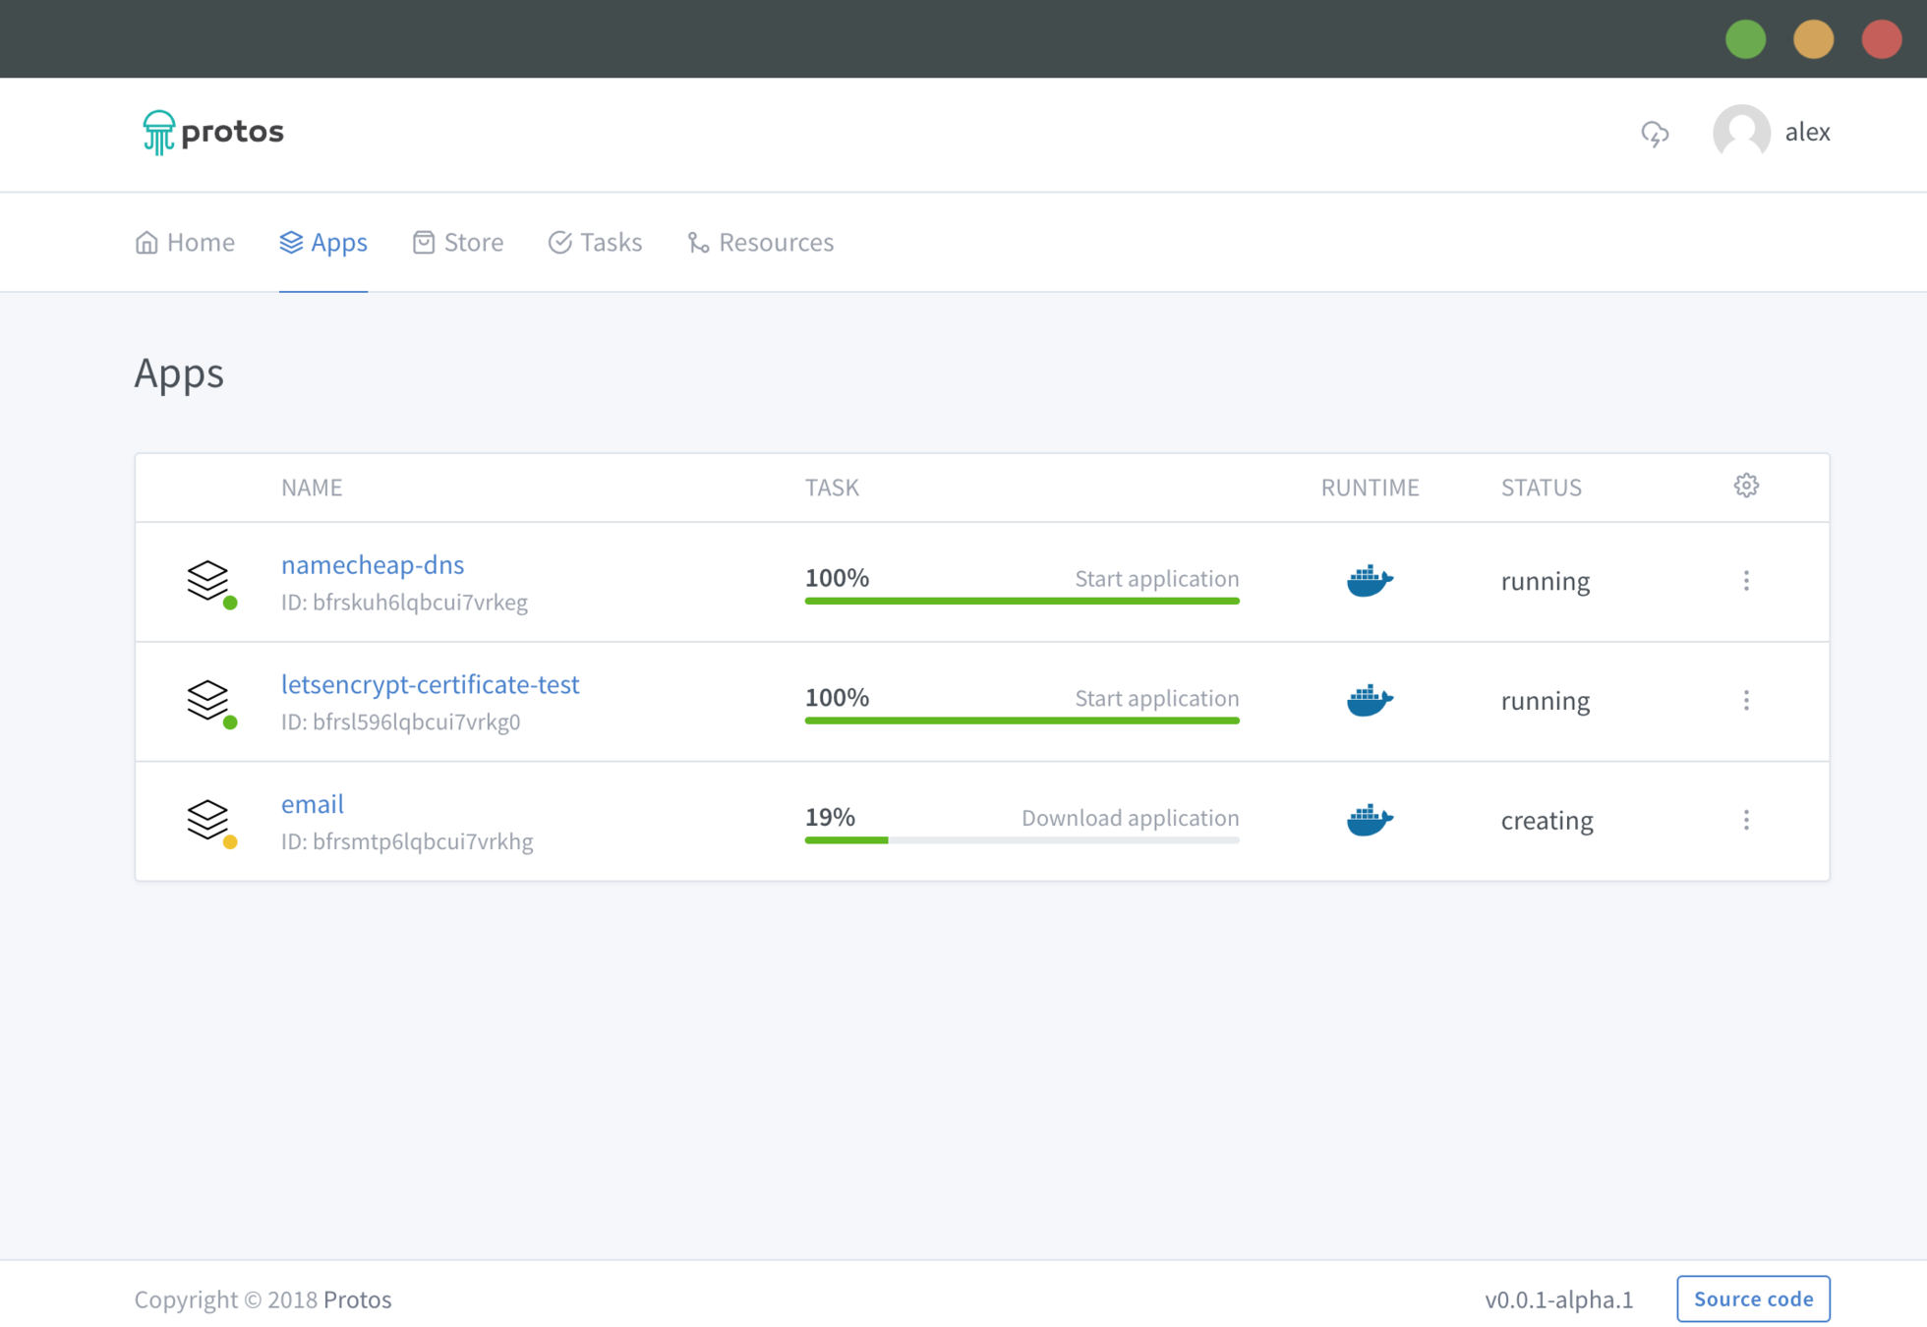Click the cloud lightning status icon
The image size is (1927, 1327).
coord(1655,133)
